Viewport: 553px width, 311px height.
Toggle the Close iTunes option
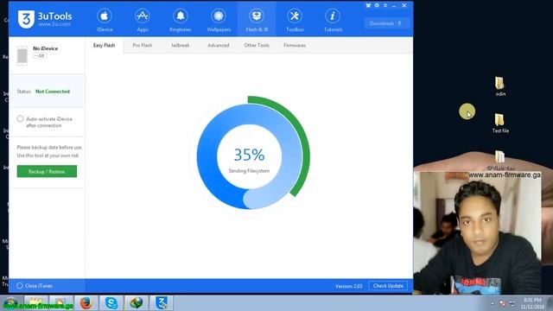19,286
